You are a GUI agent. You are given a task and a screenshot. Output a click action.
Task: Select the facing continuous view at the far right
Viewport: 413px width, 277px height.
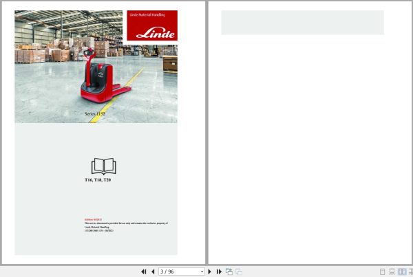411,272
